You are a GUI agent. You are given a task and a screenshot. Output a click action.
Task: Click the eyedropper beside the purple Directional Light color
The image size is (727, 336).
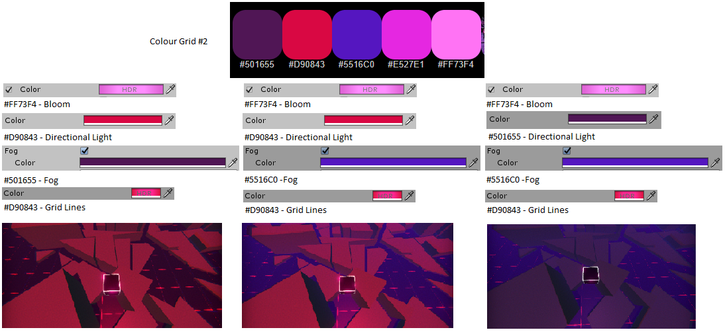coord(653,119)
